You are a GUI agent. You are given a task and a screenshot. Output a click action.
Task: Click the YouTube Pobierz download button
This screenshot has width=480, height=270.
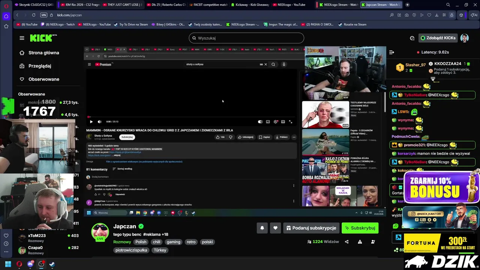[x=281, y=137]
